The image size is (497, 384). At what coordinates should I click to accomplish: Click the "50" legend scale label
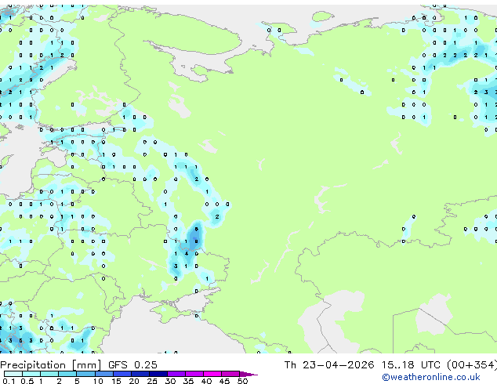coord(242,381)
